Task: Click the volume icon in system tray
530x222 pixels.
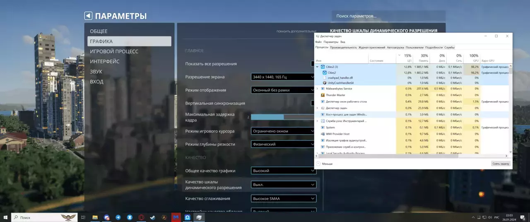Action: [x=490, y=217]
